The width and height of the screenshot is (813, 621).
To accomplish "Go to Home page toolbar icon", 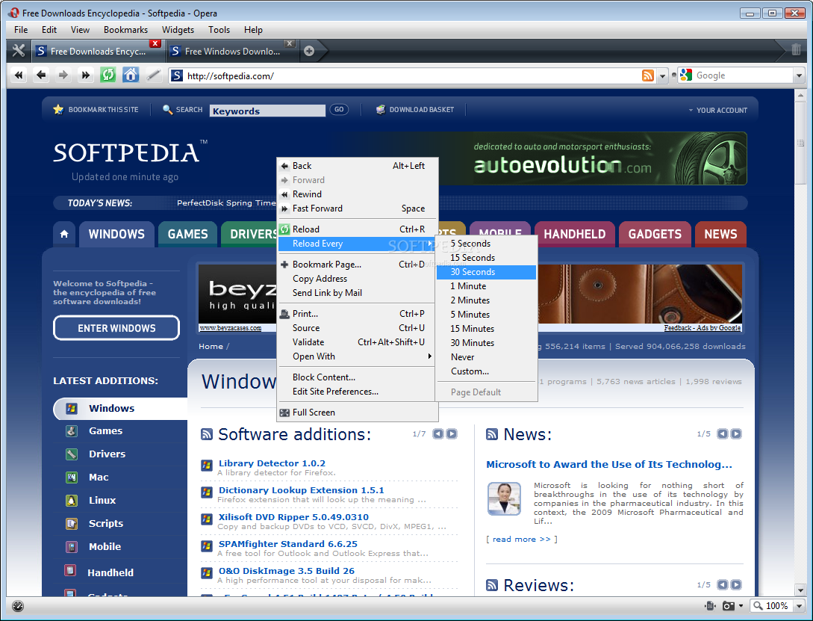I will (x=131, y=75).
